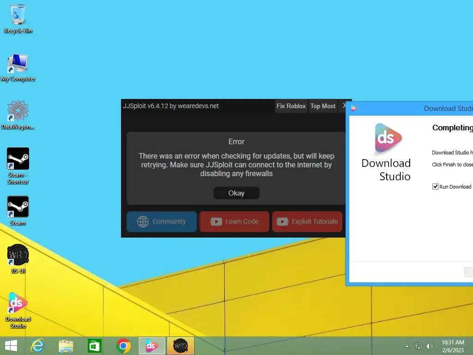
Task: Open the Community button in JJSploit
Action: click(162, 221)
